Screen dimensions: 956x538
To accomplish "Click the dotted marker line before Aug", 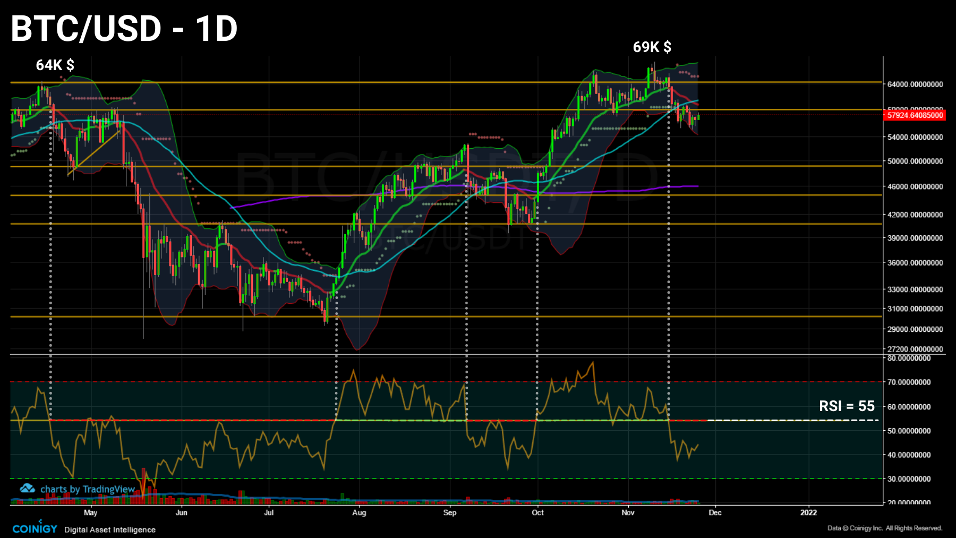I will click(x=336, y=266).
